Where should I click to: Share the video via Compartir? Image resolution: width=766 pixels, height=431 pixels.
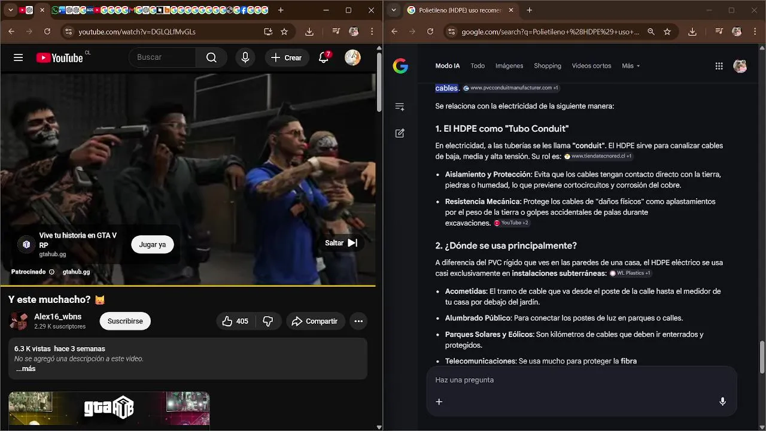coord(315,321)
